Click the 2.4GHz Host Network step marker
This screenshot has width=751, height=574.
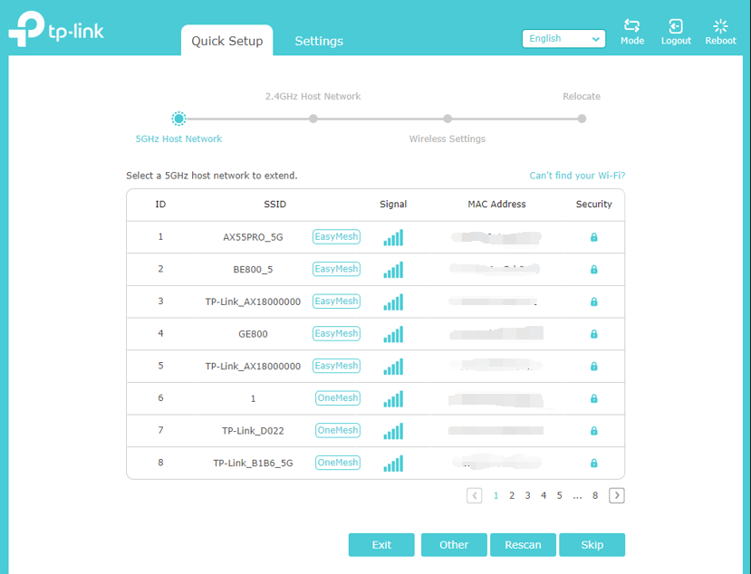(313, 119)
